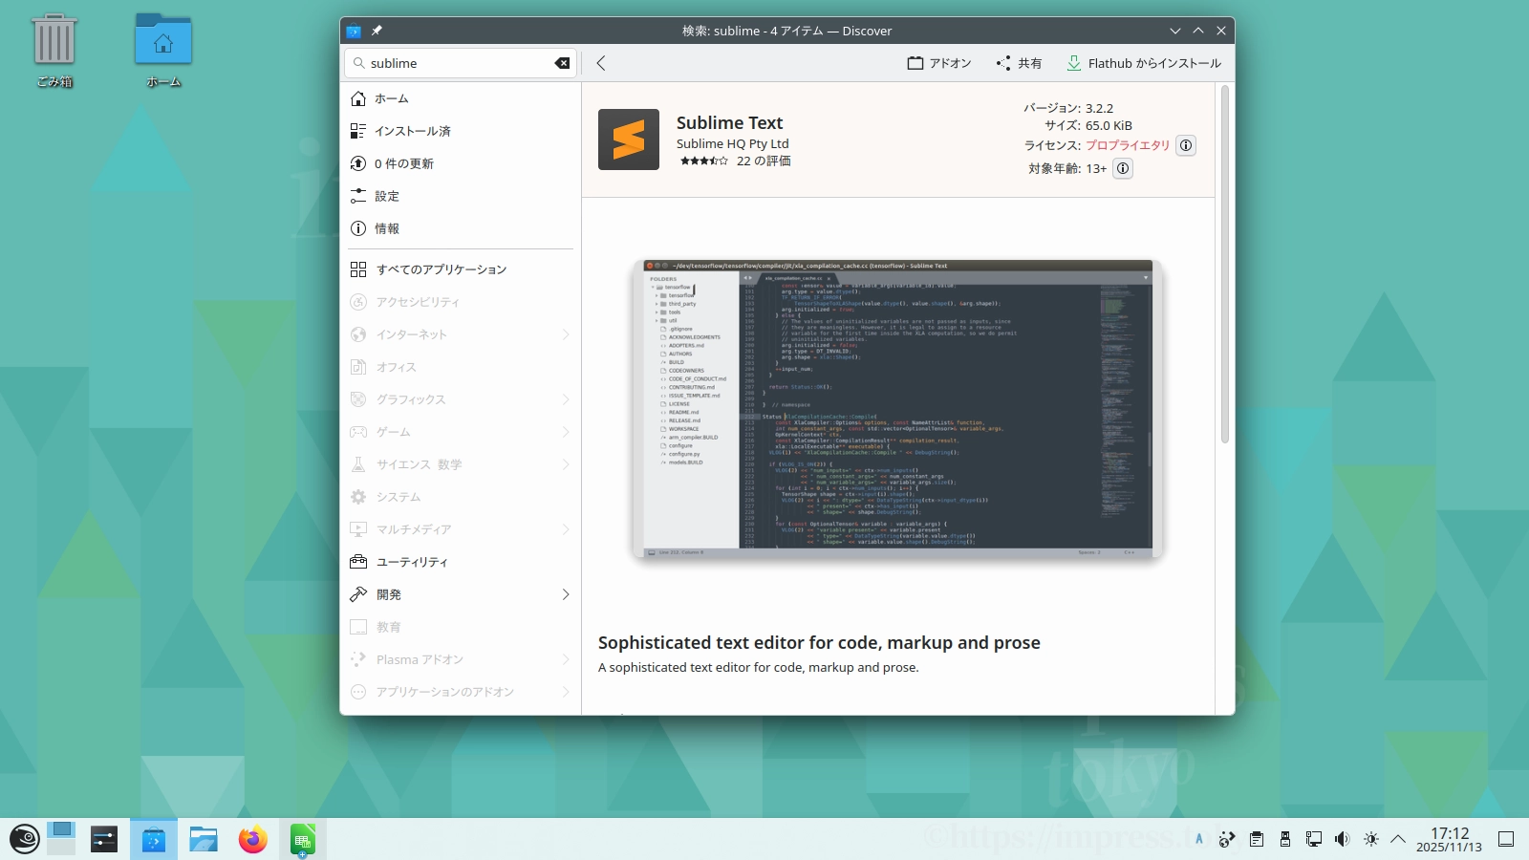Click the Sublime Text app icon
Viewport: 1529px width, 860px height.
click(x=629, y=140)
